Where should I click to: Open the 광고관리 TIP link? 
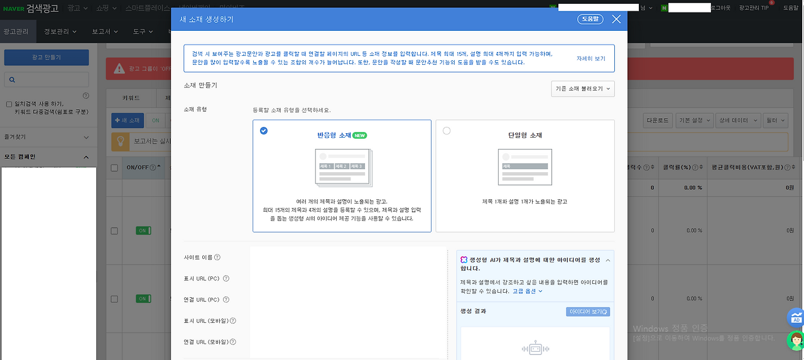[x=754, y=8]
